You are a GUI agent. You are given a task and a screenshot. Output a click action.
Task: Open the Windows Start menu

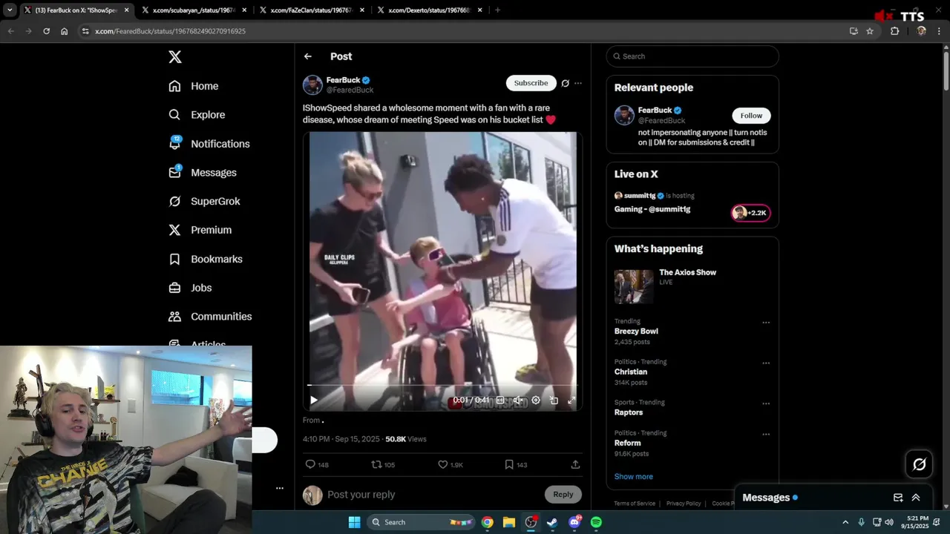(354, 522)
